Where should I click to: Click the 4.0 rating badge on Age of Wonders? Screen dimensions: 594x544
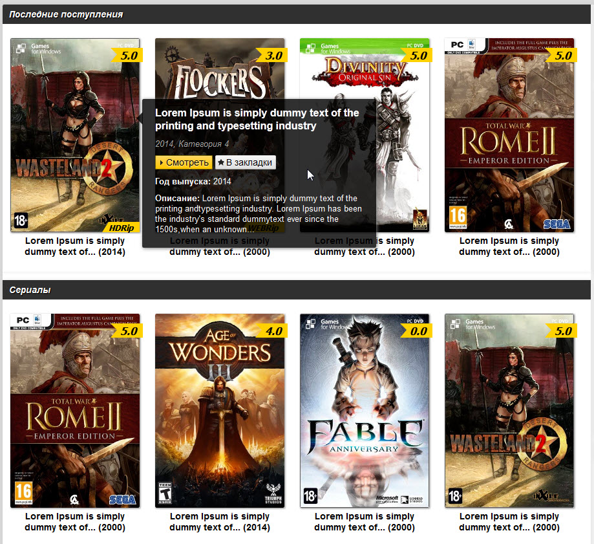click(272, 331)
